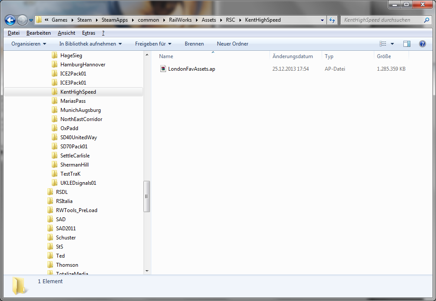Image resolution: width=436 pixels, height=301 pixels.
Task: Click the TestTraK folder icon
Action: (54, 174)
